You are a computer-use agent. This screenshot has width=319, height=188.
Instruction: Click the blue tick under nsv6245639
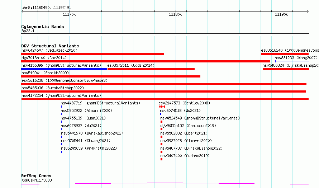click(62, 152)
